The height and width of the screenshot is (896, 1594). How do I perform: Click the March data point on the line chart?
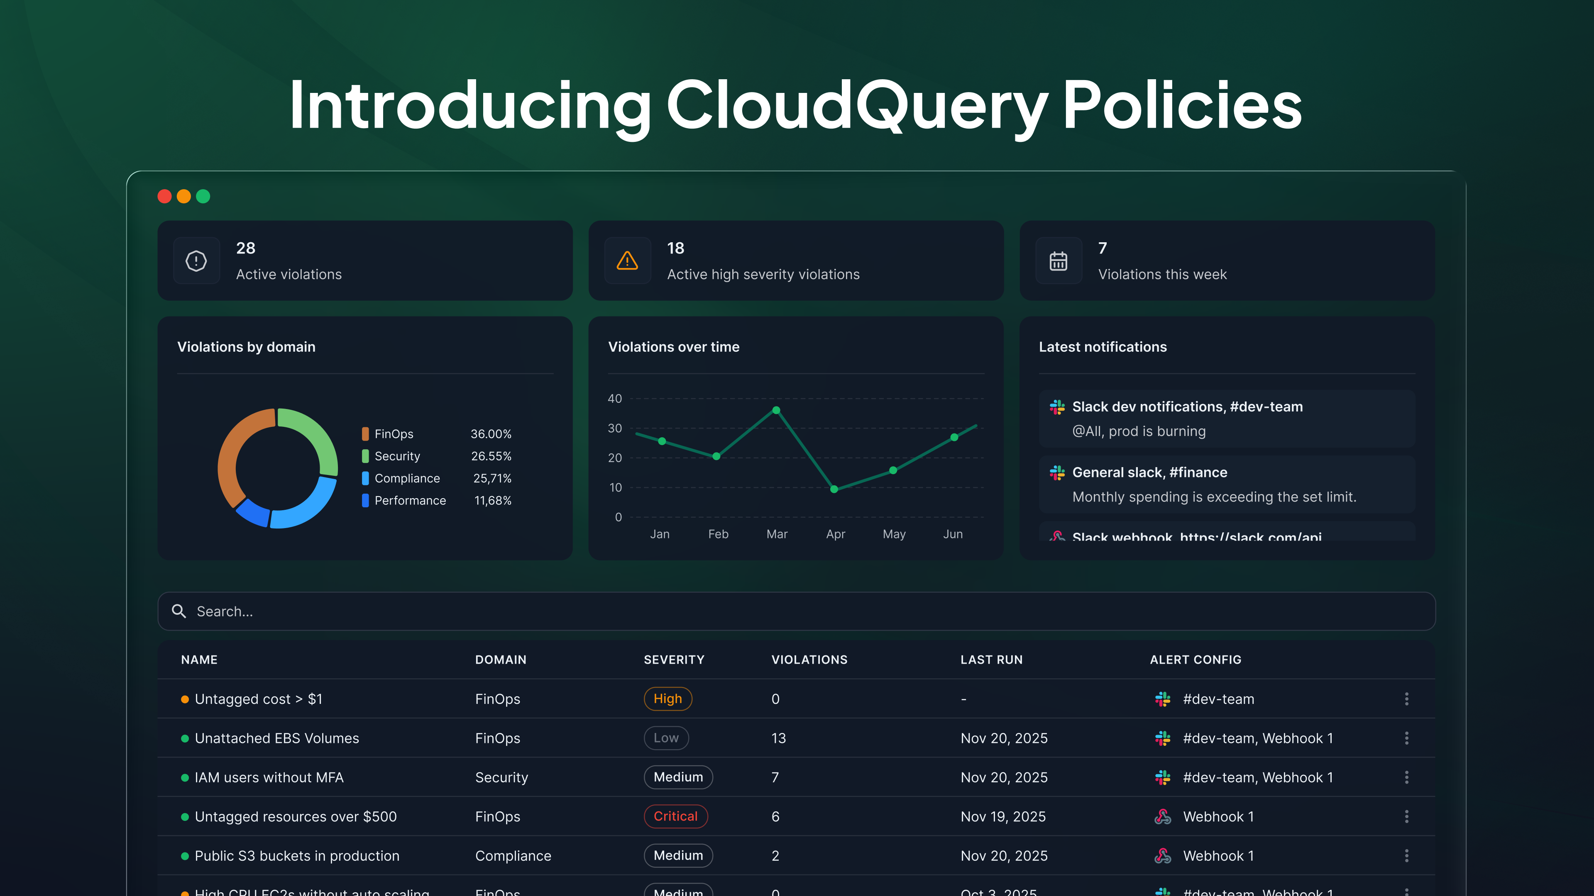pos(776,410)
